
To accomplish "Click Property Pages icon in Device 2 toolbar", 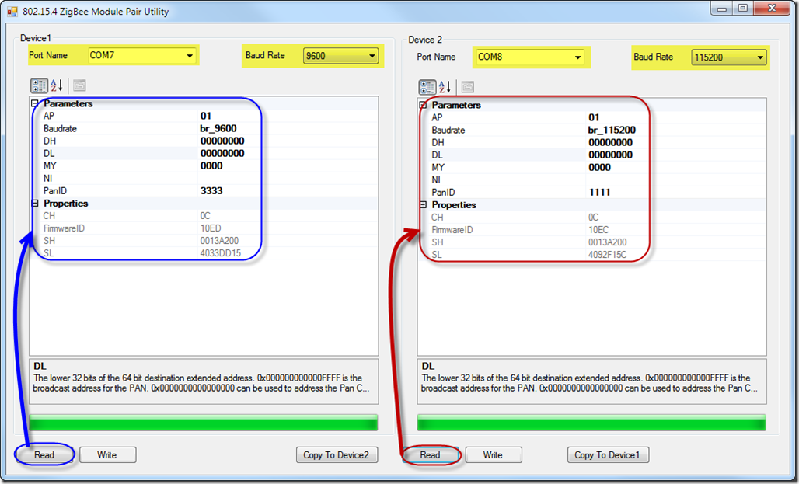I will [467, 87].
